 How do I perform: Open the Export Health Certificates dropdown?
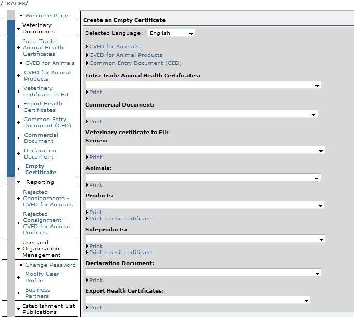(x=198, y=300)
